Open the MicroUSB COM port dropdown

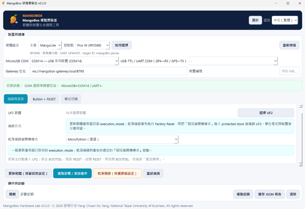[74, 61]
